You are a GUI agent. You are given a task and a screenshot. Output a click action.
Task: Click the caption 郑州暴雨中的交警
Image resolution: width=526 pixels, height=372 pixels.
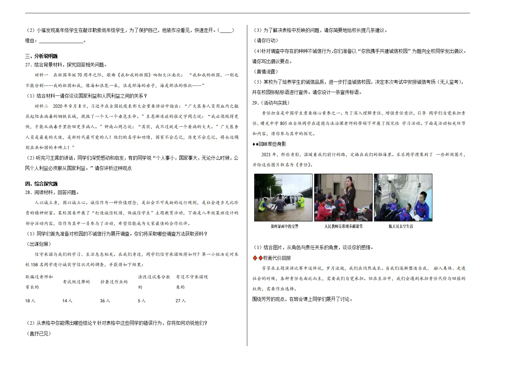coord(284,226)
